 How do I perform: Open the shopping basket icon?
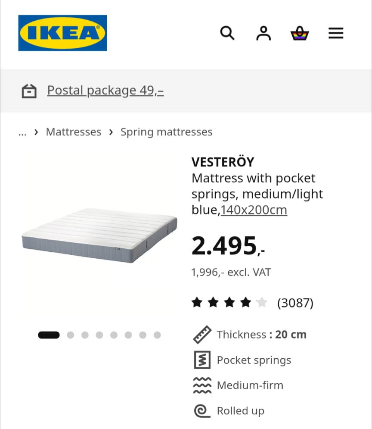point(300,33)
